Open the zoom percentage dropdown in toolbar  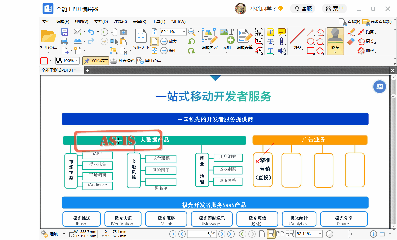(184, 32)
